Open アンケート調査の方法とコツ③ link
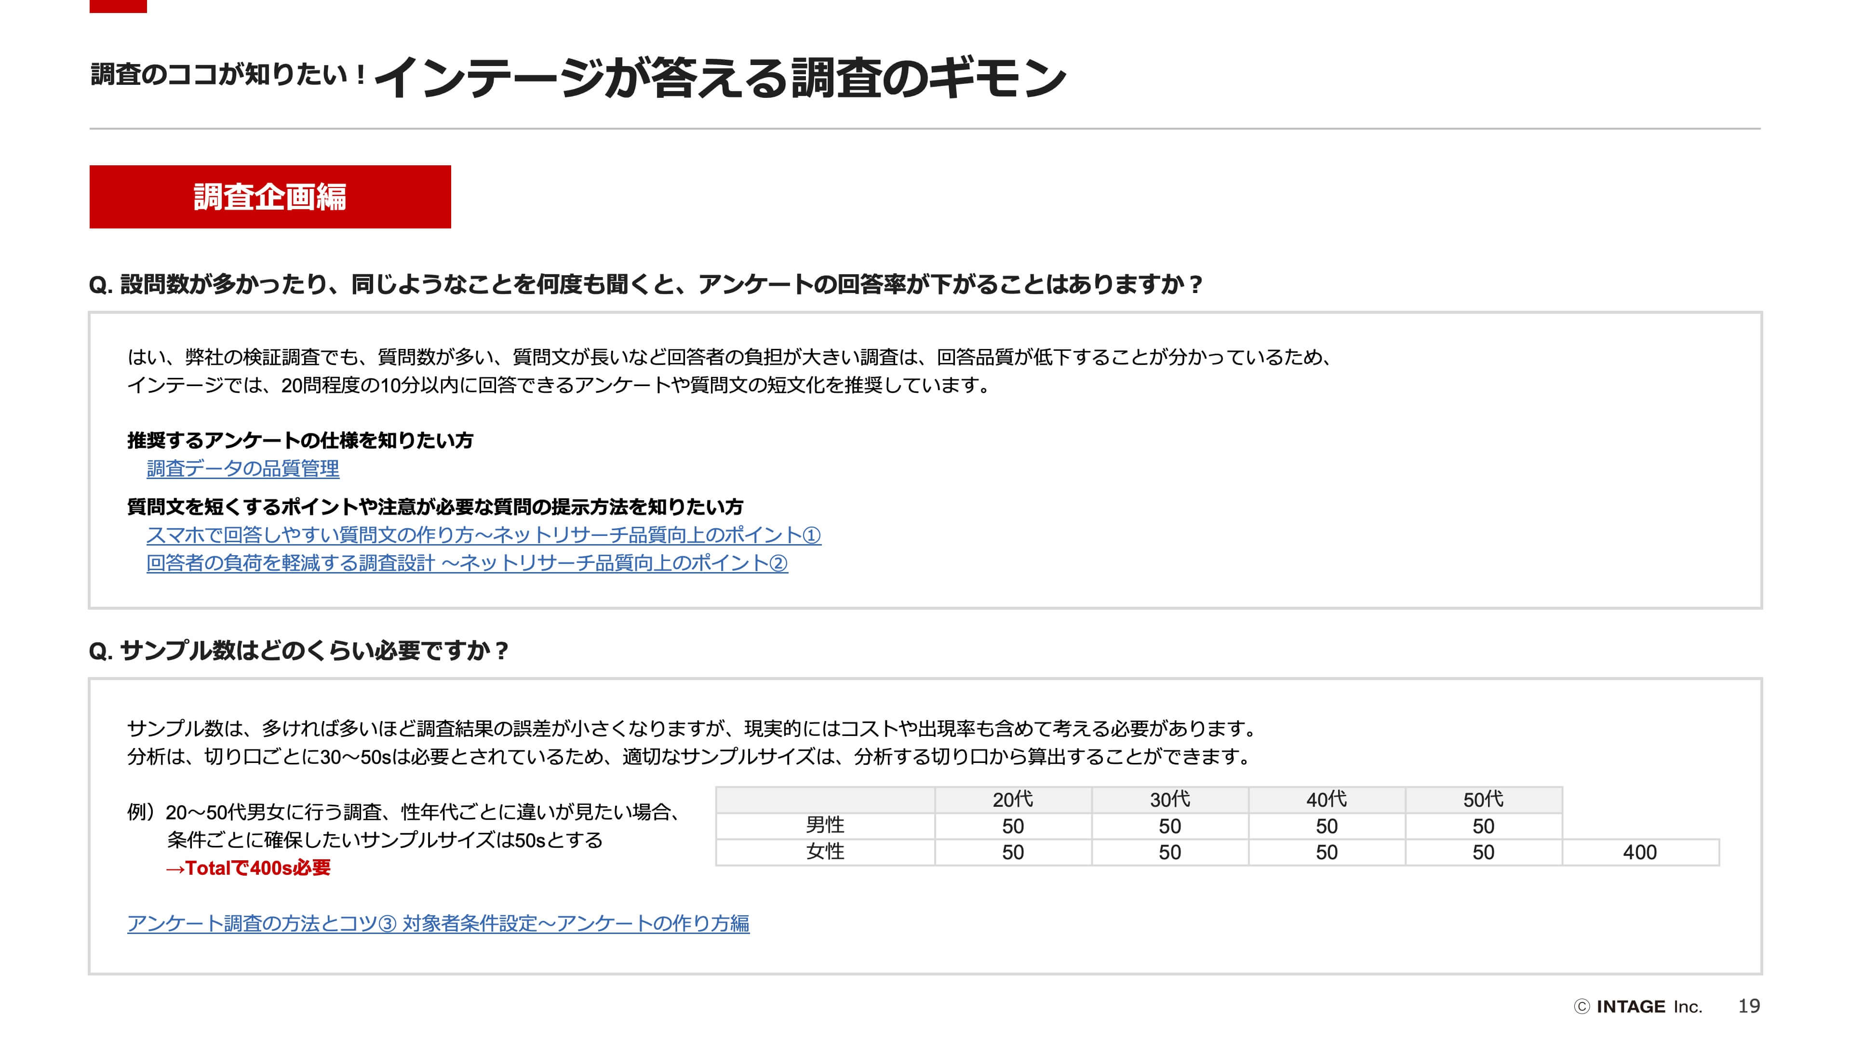The width and height of the screenshot is (1851, 1041). 438,923
